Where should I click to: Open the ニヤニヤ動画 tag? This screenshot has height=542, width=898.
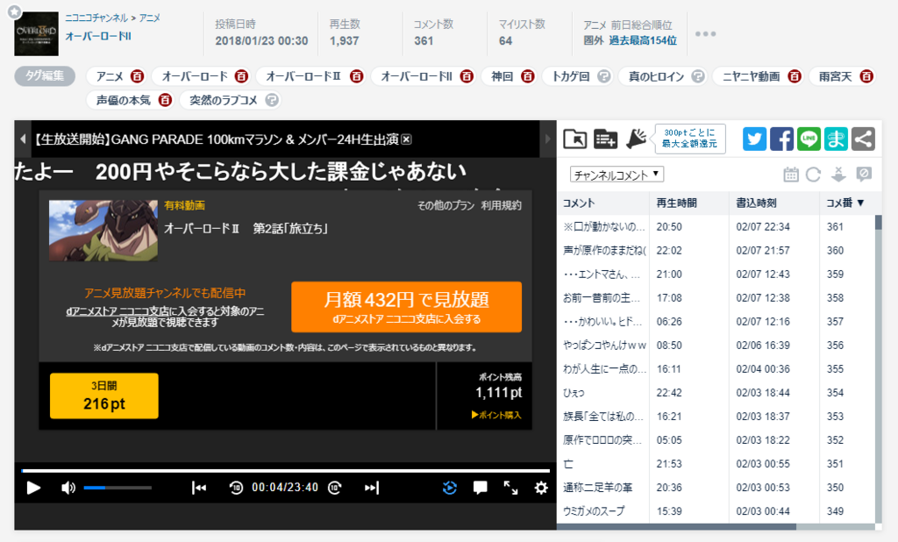[x=751, y=76]
